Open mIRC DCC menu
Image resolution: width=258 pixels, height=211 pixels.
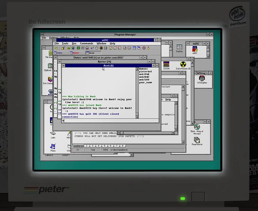(74, 43)
